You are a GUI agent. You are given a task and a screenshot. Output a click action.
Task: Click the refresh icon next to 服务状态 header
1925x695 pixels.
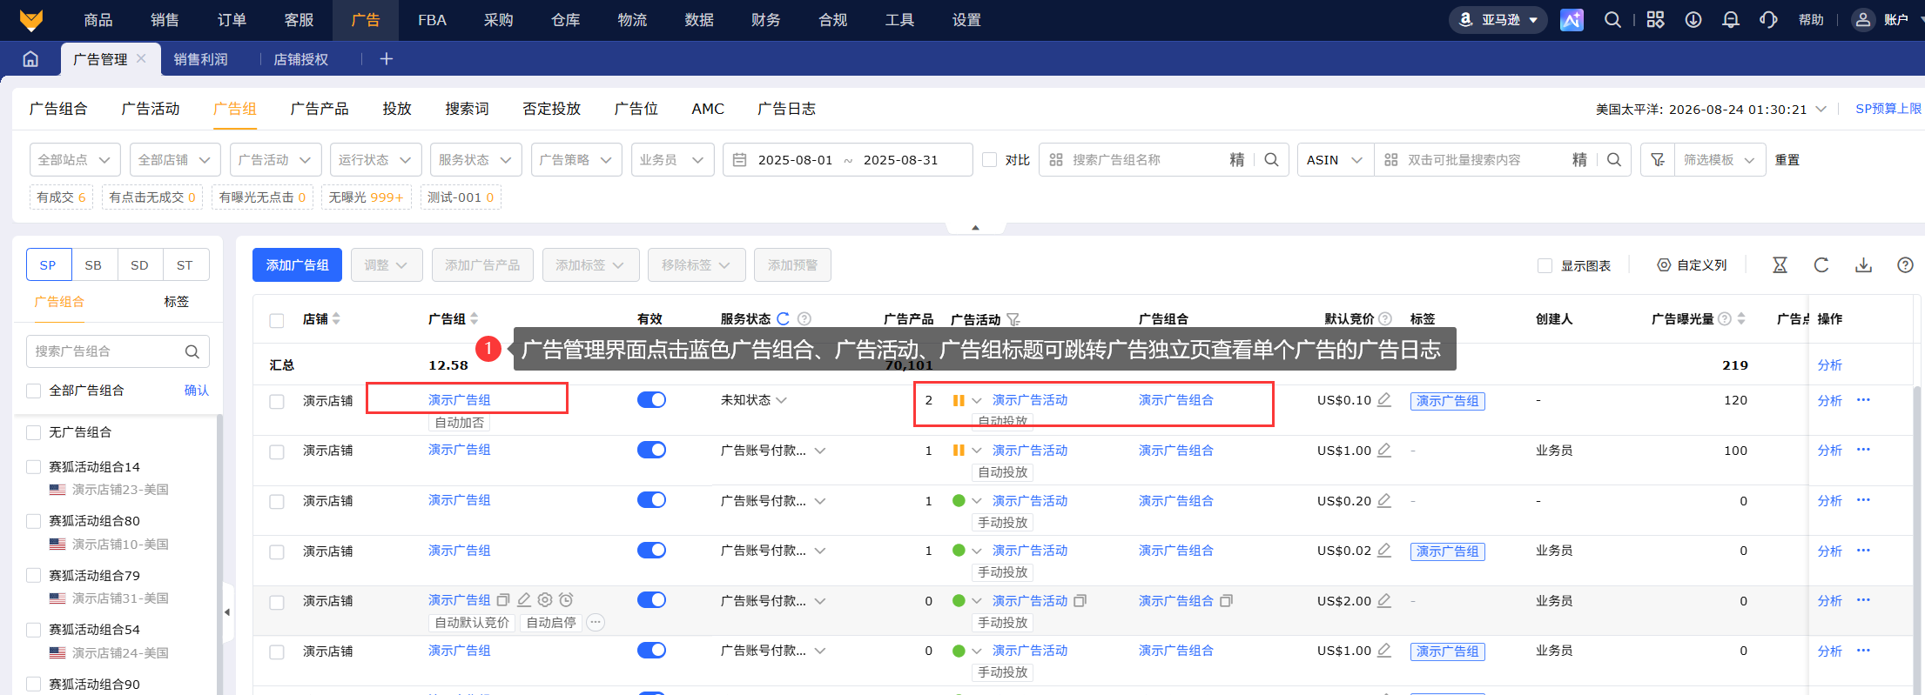[783, 318]
